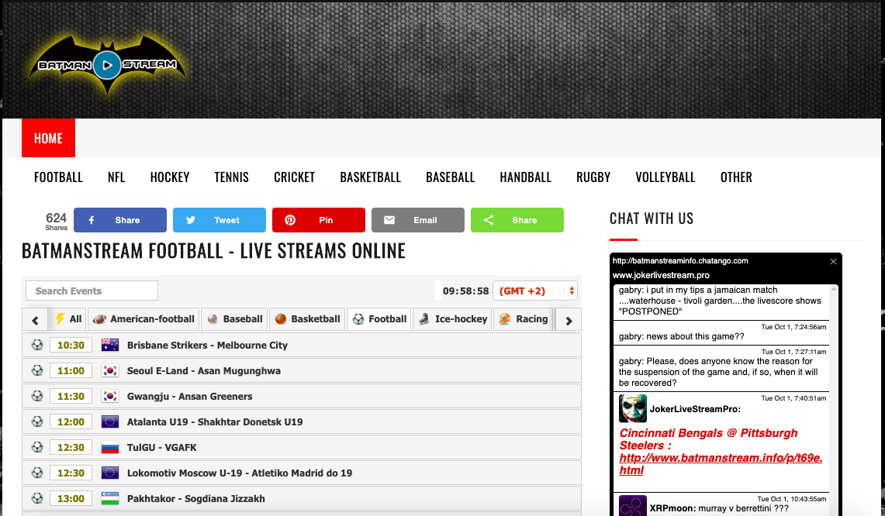Open the OTHER sports menu

click(736, 177)
